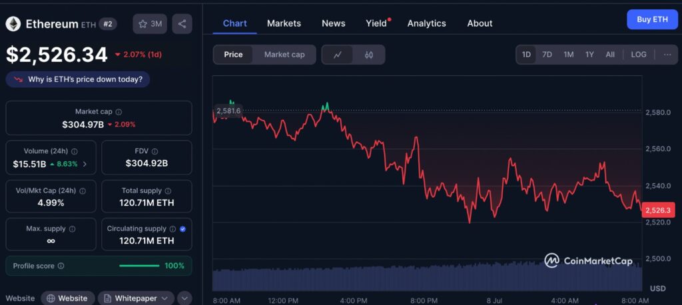Open the Ethereum Website link
Image resolution: width=682 pixels, height=305 pixels.
[x=68, y=298]
